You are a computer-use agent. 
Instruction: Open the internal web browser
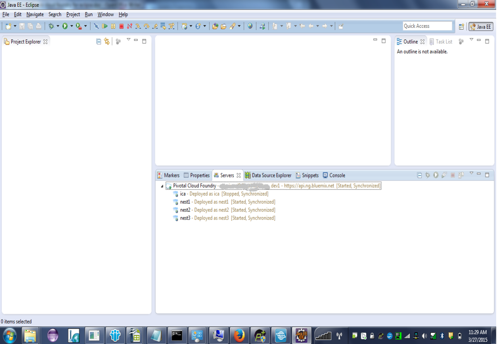coord(250,26)
